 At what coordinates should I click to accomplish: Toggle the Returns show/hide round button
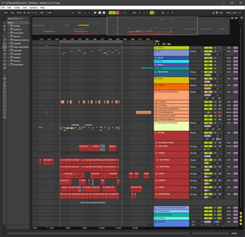pyautogui.click(x=241, y=217)
